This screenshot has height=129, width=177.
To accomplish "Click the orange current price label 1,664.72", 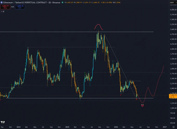I will (173, 96).
